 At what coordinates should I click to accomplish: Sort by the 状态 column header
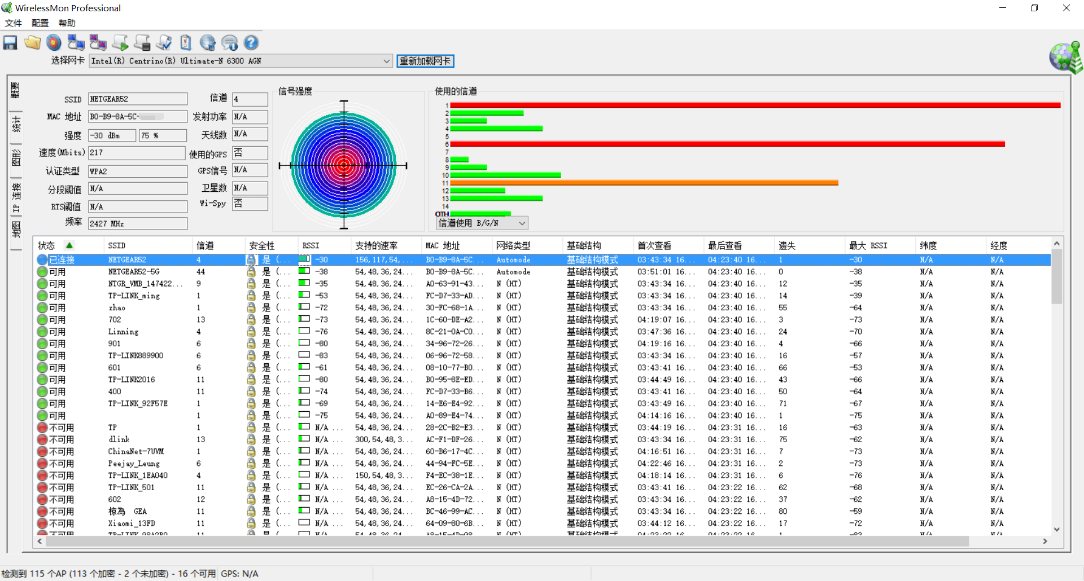(46, 246)
